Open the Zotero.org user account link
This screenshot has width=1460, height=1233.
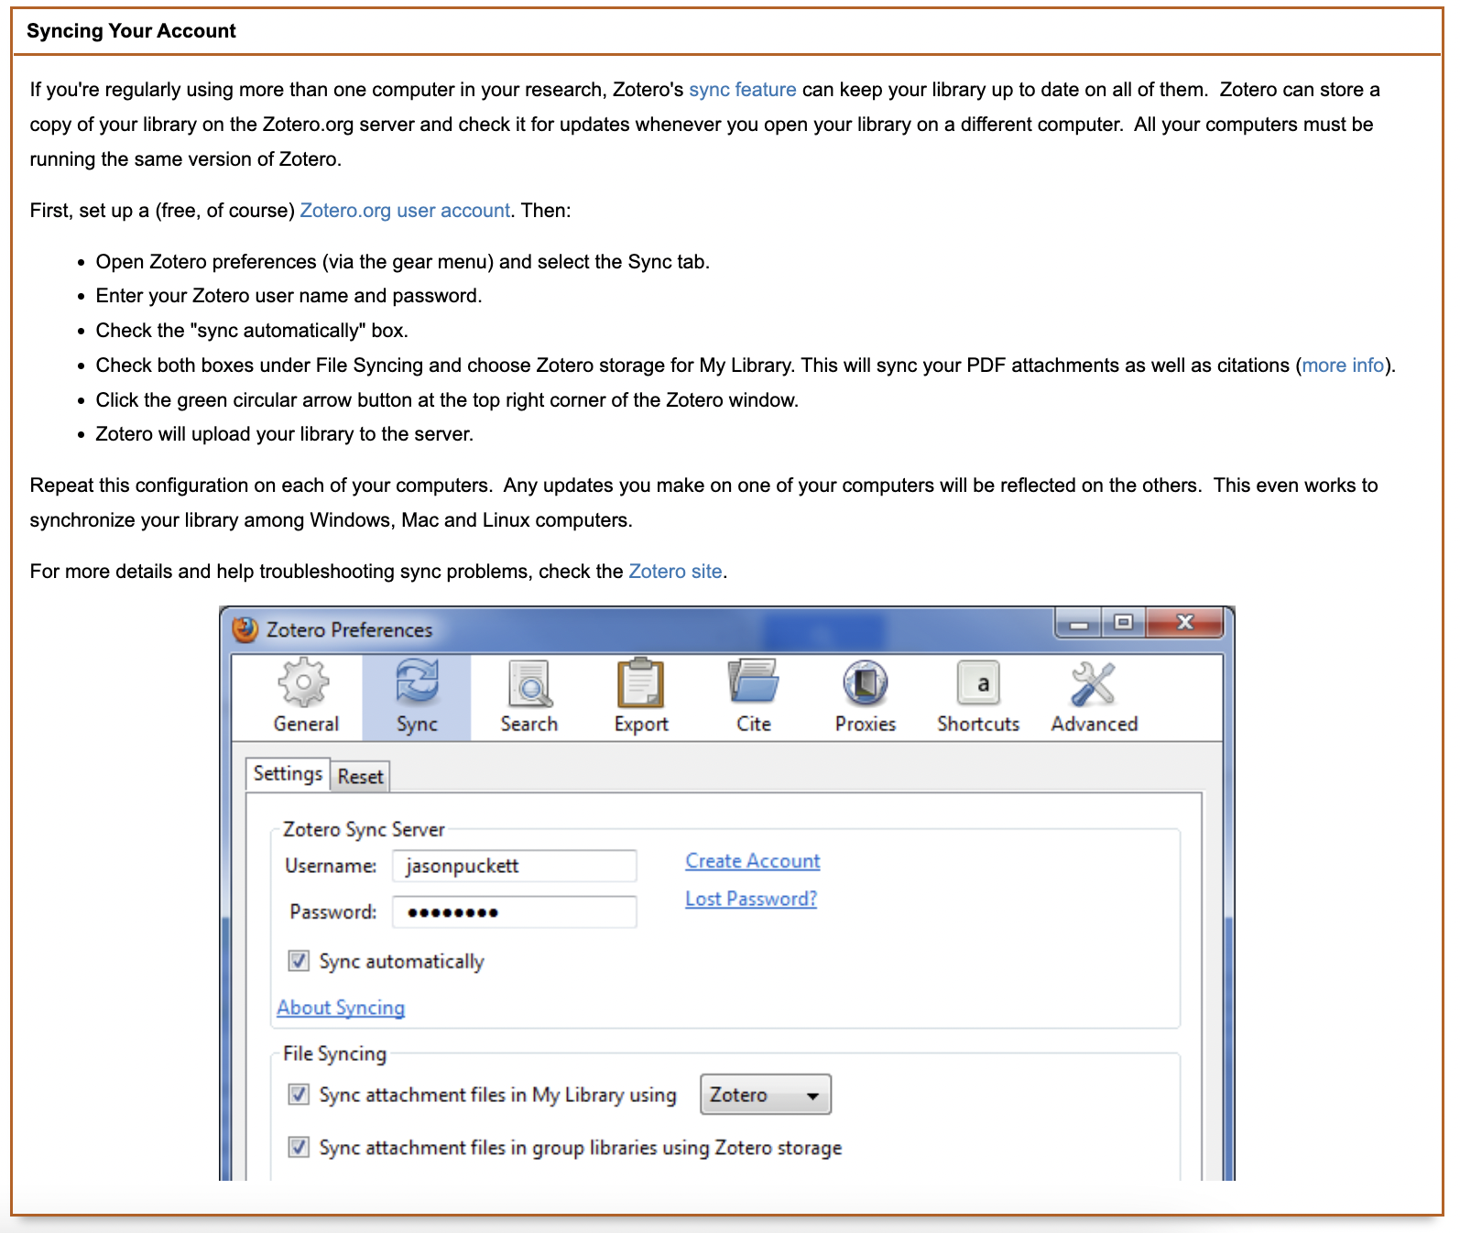pyautogui.click(x=405, y=211)
